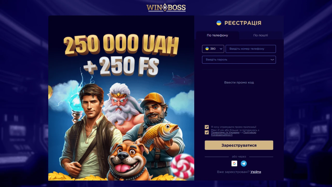Uncheck the age and terms agreement checkbox

(207, 132)
